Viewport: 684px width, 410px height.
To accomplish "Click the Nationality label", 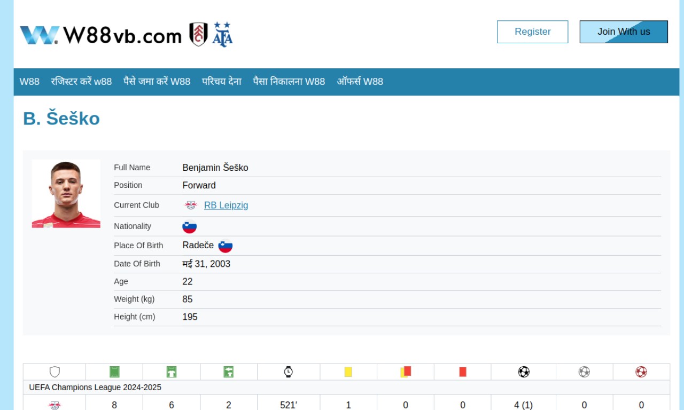I will pos(133,226).
